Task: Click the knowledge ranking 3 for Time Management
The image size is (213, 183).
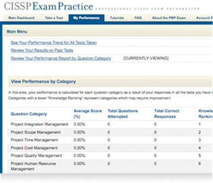Action: (200, 140)
